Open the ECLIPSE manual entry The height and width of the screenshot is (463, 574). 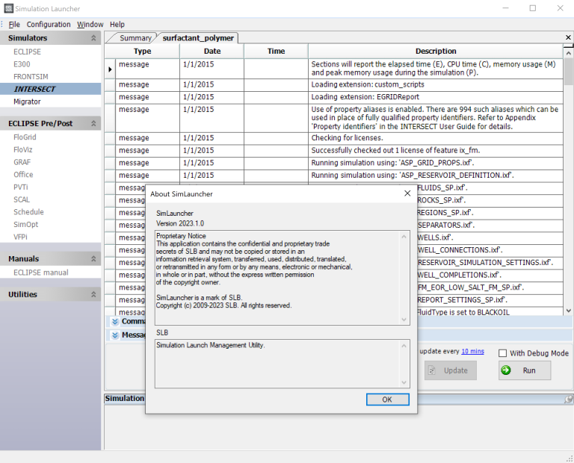tap(40, 273)
